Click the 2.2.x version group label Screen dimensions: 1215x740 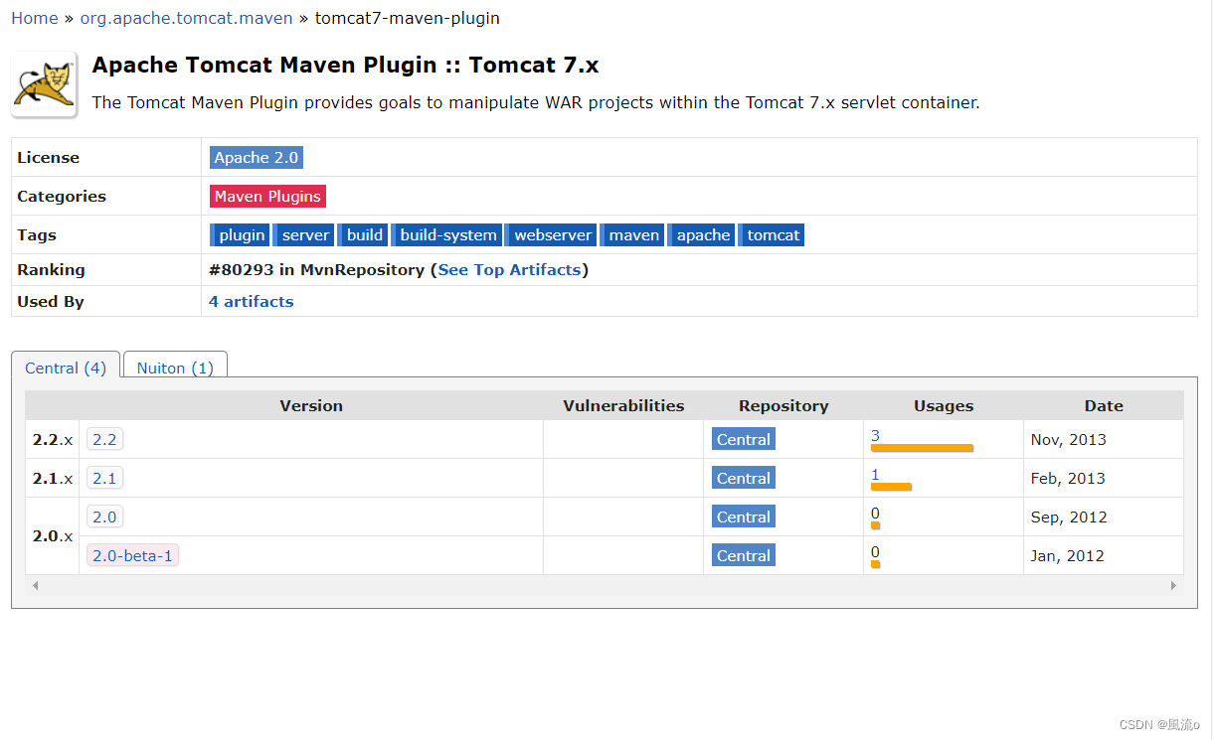[53, 439]
